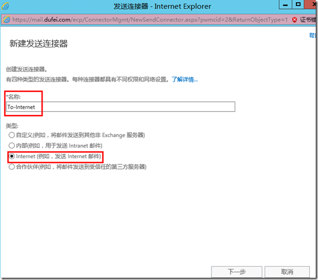The width and height of the screenshot is (318, 280).
Task: Click the 创建发送连接器 description text
Action: tap(27, 69)
